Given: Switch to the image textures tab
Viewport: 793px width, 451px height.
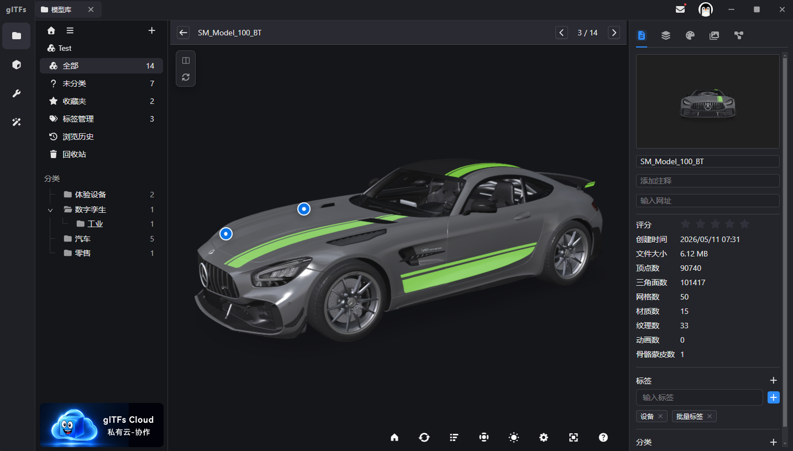Looking at the screenshot, I should pos(715,35).
